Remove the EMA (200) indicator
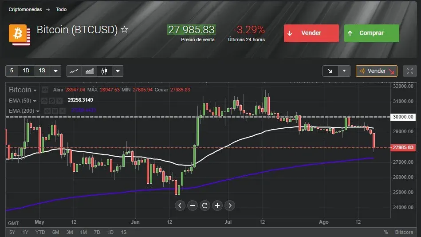This screenshot has height=237, width=421. click(x=62, y=111)
